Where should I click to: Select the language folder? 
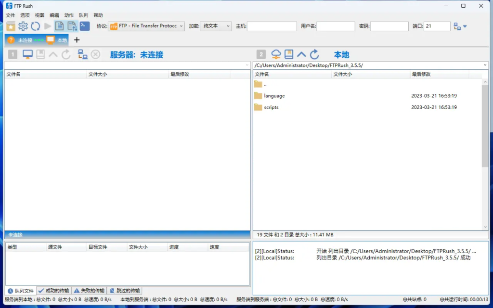point(367,96)
